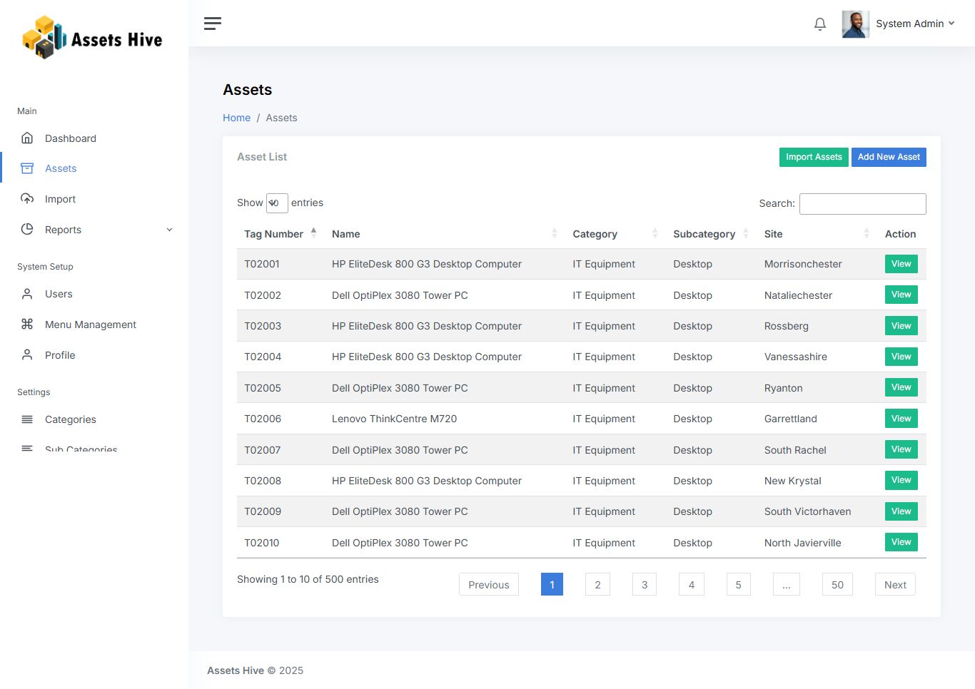Click the Dashboard home icon
The height and width of the screenshot is (689, 975).
point(27,138)
